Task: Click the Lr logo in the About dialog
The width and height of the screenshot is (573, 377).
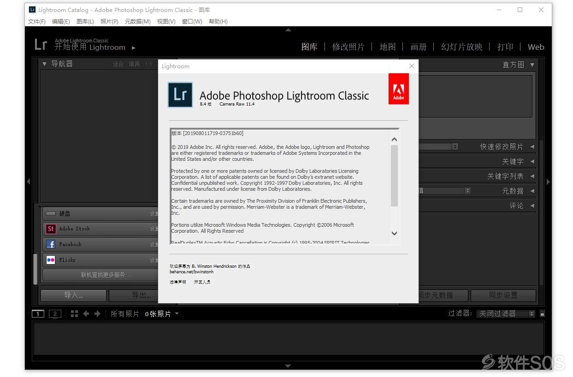Action: point(180,95)
